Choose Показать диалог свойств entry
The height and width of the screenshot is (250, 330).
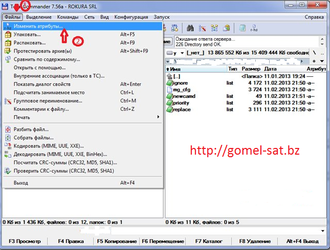[82, 85]
